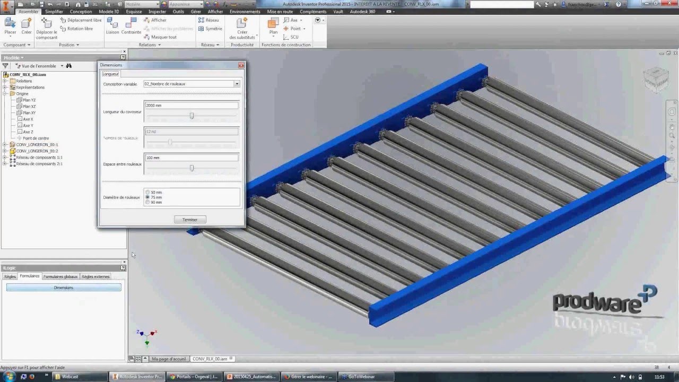This screenshot has width=679, height=382.
Task: Click the Point work point tool
Action: click(x=294, y=29)
